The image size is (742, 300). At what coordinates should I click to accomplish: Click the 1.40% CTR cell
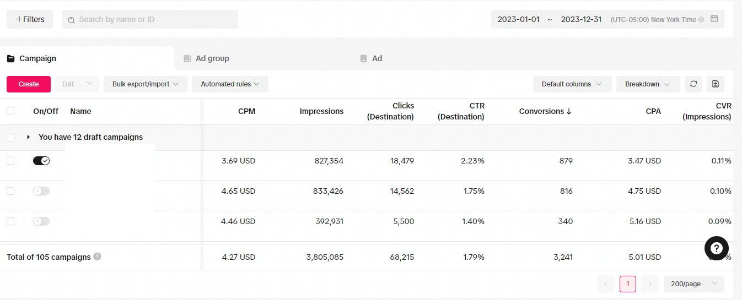click(x=473, y=221)
